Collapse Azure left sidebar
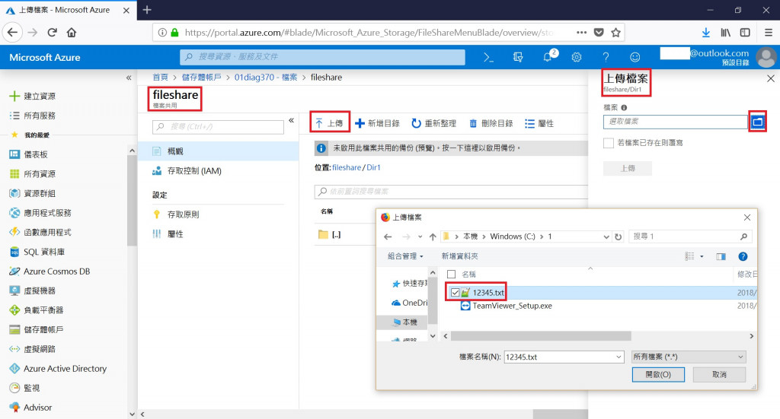780x419 pixels. pyautogui.click(x=128, y=78)
